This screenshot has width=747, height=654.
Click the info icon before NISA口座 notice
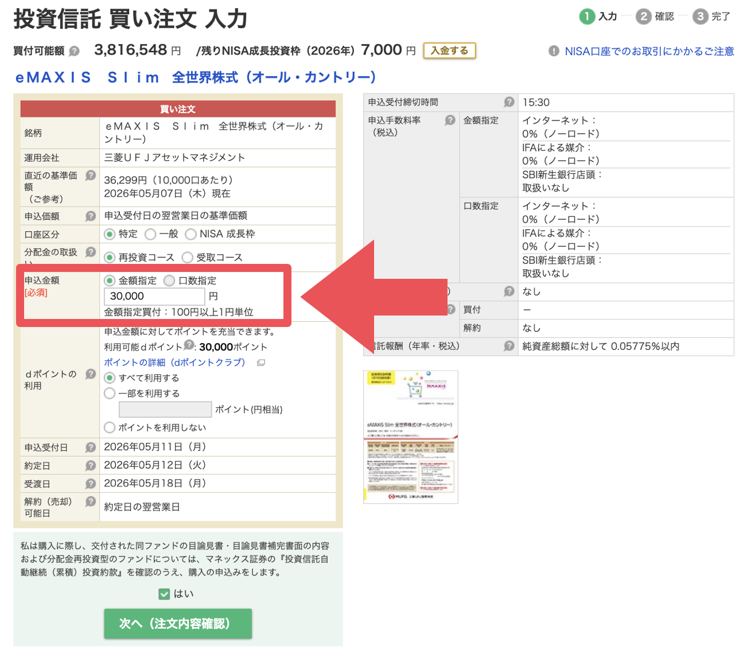click(554, 51)
